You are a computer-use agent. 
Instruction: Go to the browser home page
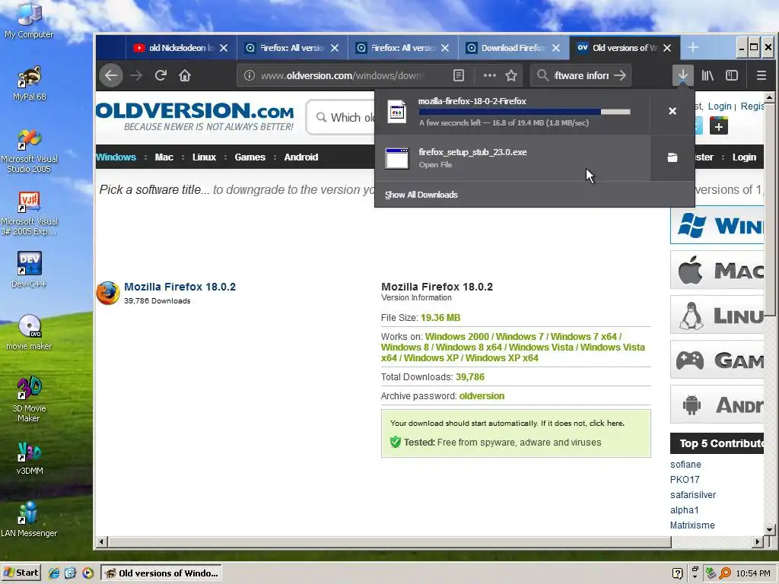point(185,75)
